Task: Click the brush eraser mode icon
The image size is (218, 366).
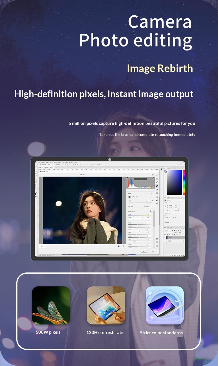Action: tap(137, 197)
